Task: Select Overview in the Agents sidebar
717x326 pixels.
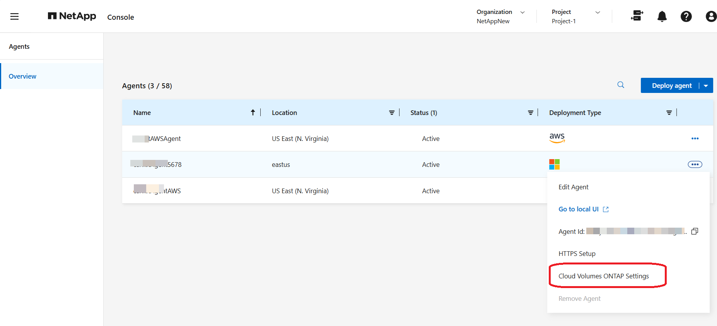Action: tap(23, 76)
